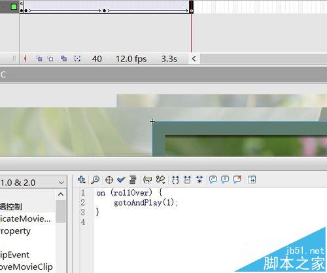The width and height of the screenshot is (327, 273).
Task: Click Expand all icon
Action: 199,180
